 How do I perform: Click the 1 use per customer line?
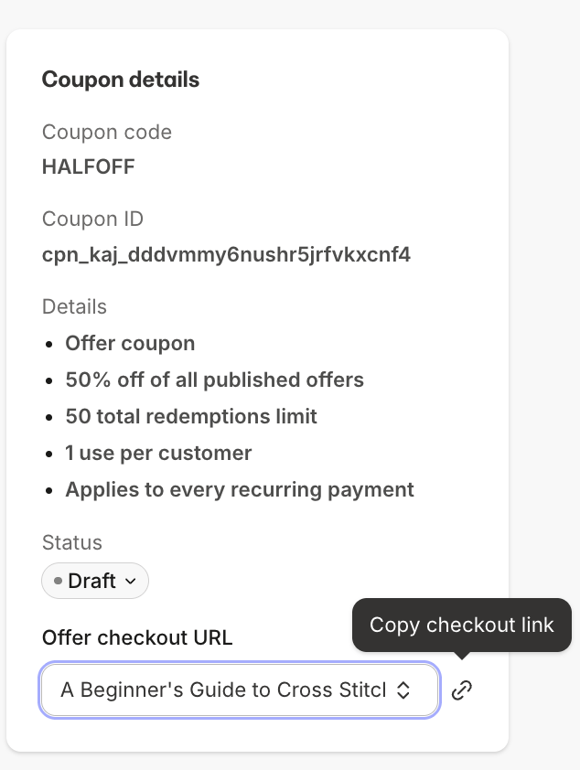[x=158, y=453]
